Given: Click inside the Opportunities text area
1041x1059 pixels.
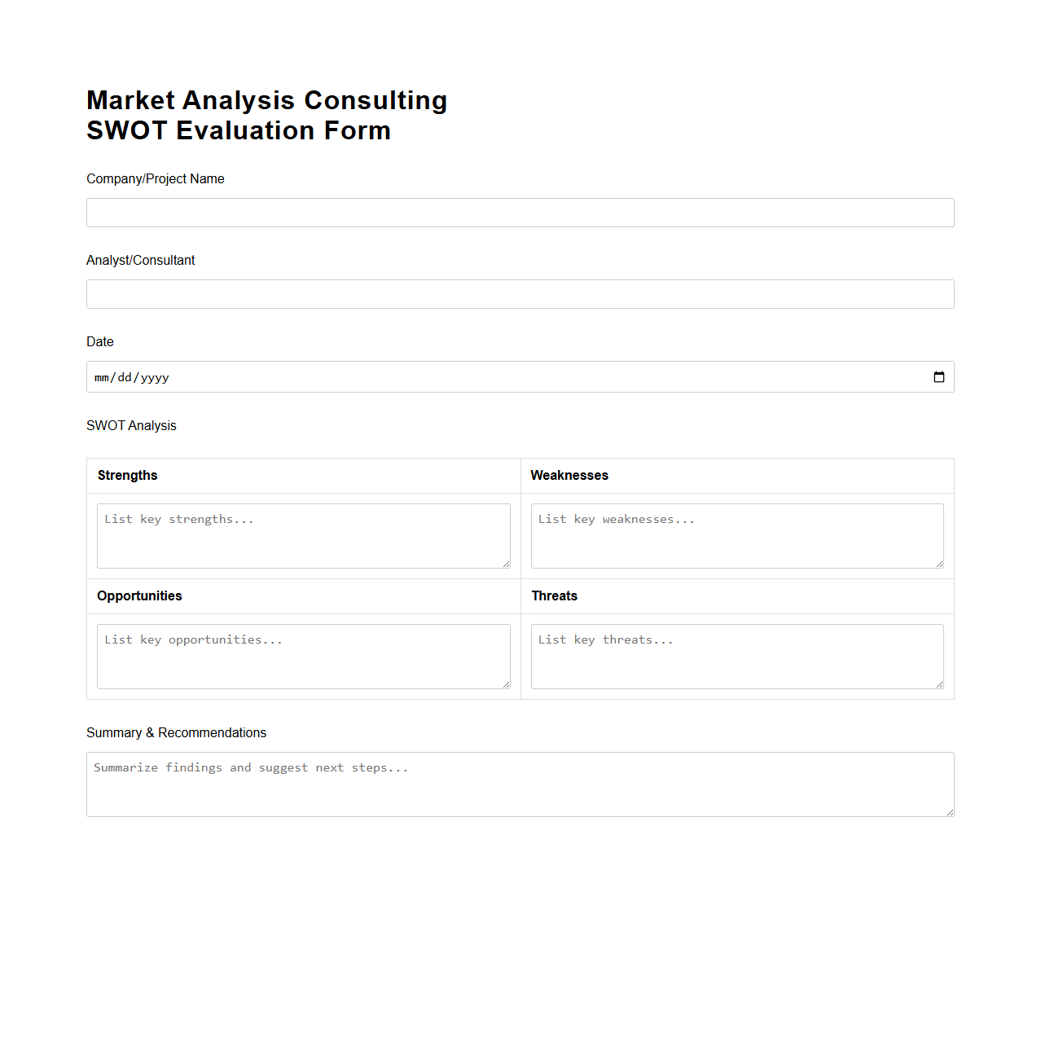Looking at the screenshot, I should [x=303, y=656].
